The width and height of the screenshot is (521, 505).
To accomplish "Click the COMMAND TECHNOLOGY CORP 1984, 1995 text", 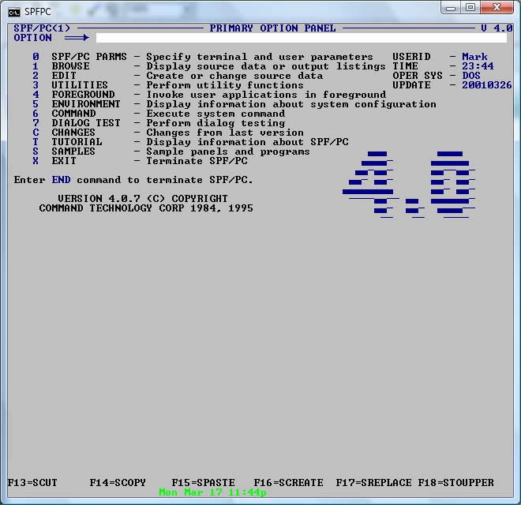I will click(x=146, y=208).
